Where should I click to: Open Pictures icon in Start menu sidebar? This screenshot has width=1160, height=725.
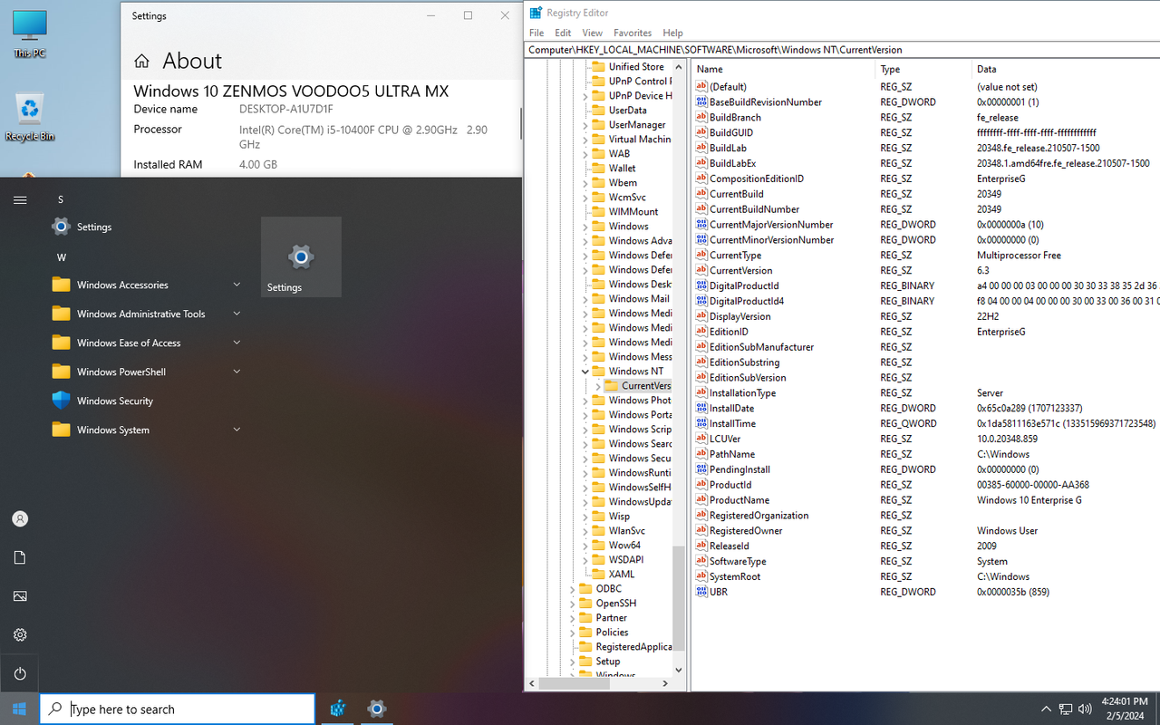point(20,596)
